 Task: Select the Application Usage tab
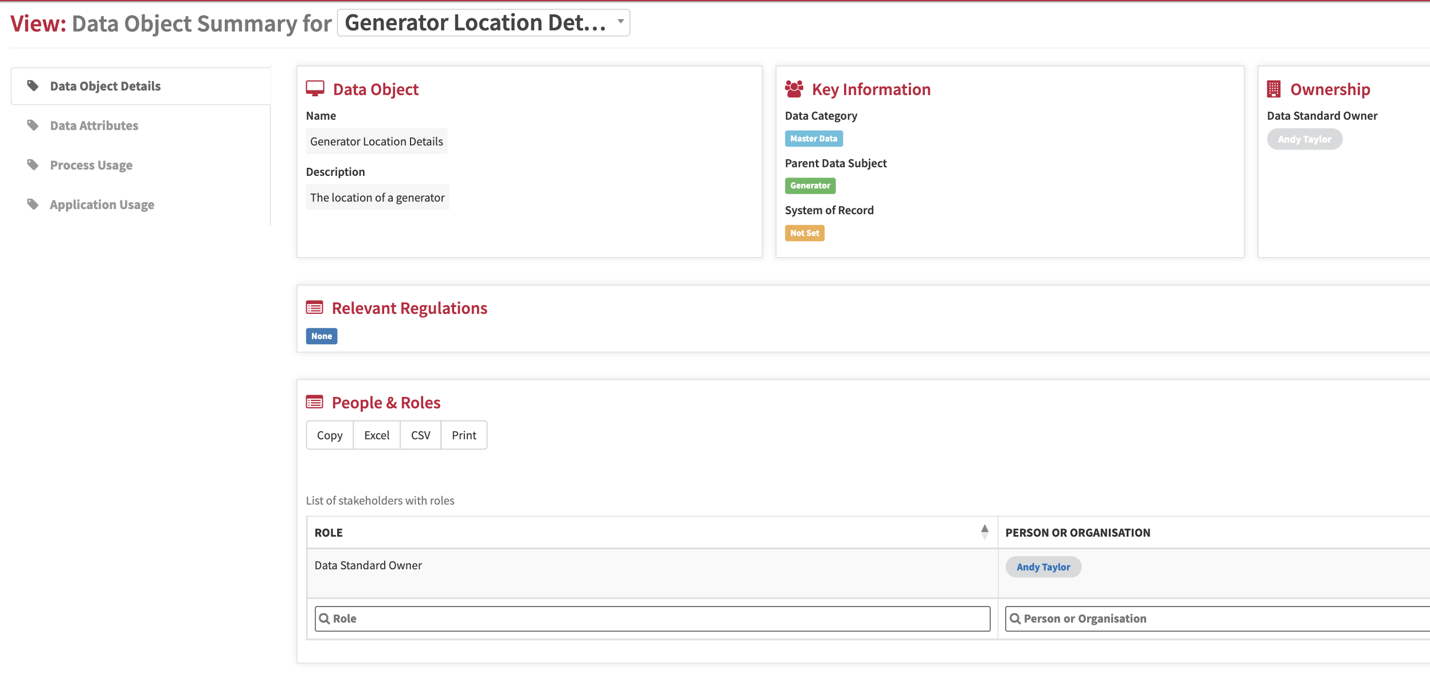pos(102,204)
